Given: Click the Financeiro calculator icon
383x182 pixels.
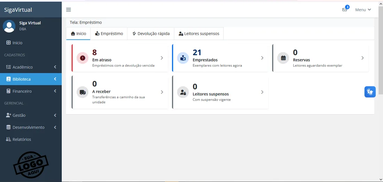Looking at the screenshot, I should (8, 91).
